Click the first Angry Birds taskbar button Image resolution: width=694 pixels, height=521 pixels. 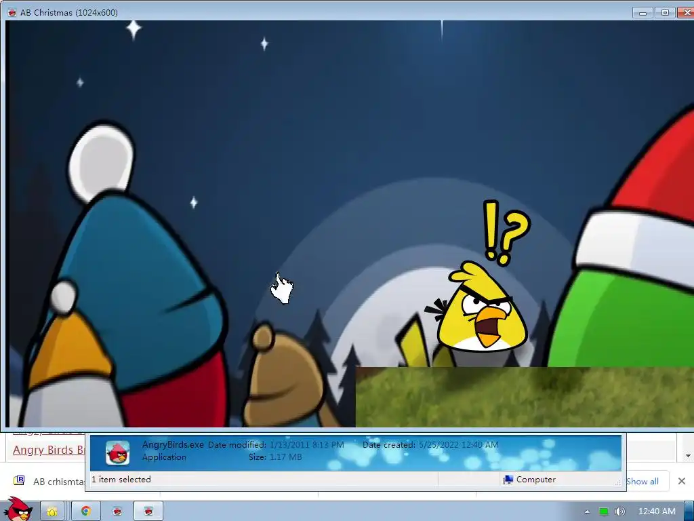(117, 512)
